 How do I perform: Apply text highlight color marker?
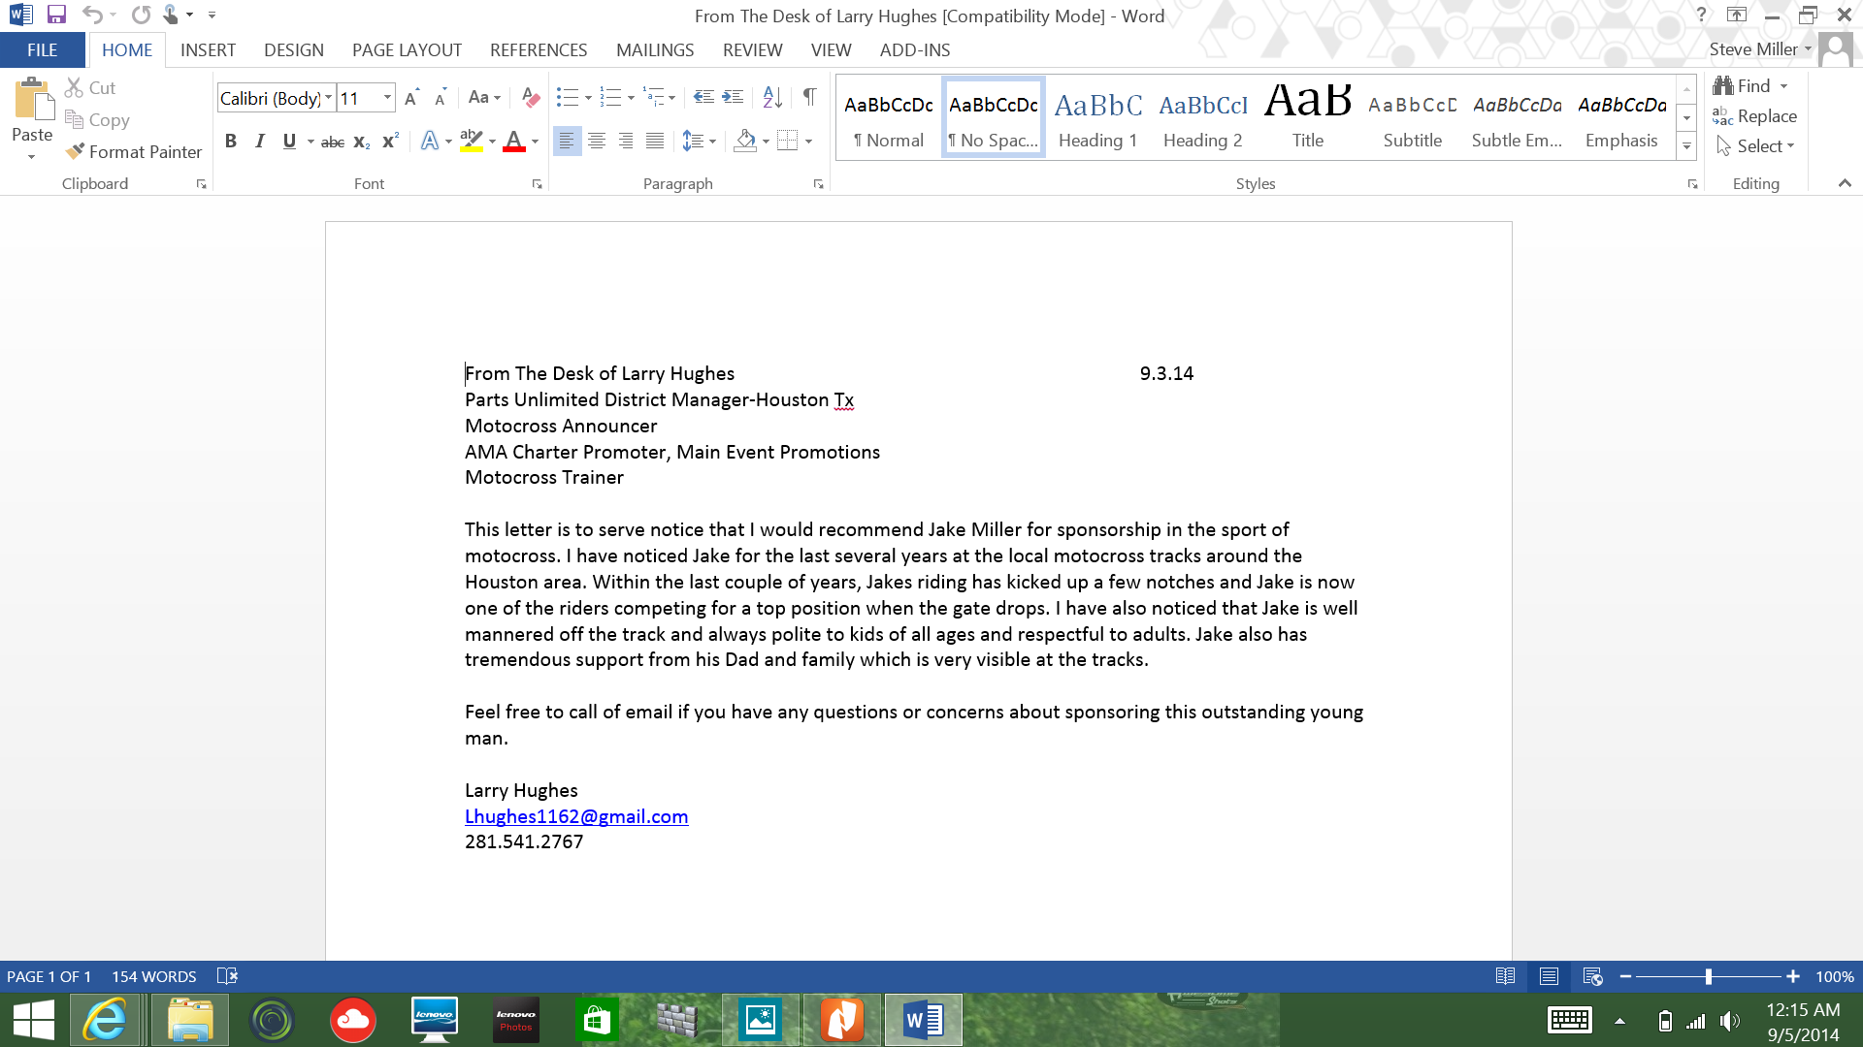[x=471, y=142]
